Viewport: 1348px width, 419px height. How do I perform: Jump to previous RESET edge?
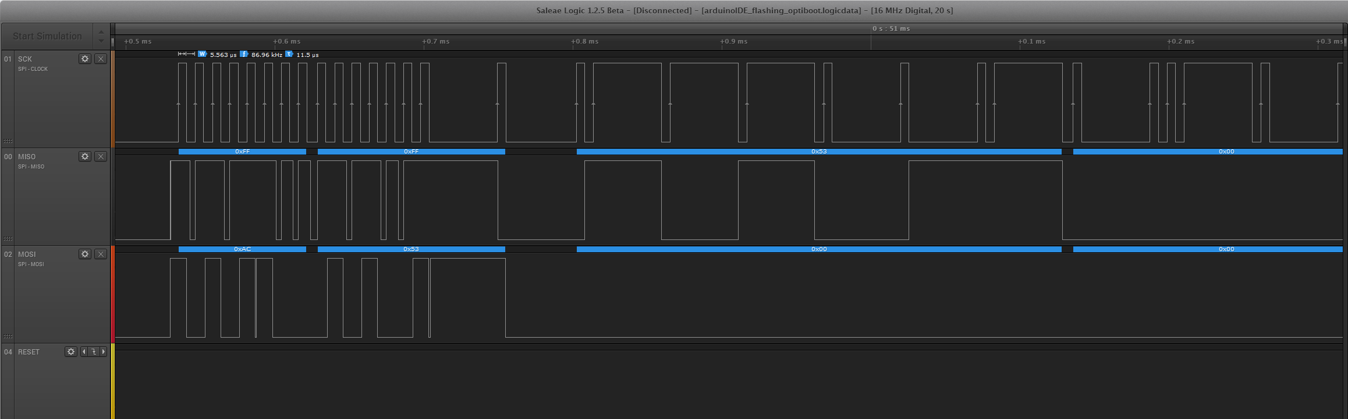(x=84, y=352)
